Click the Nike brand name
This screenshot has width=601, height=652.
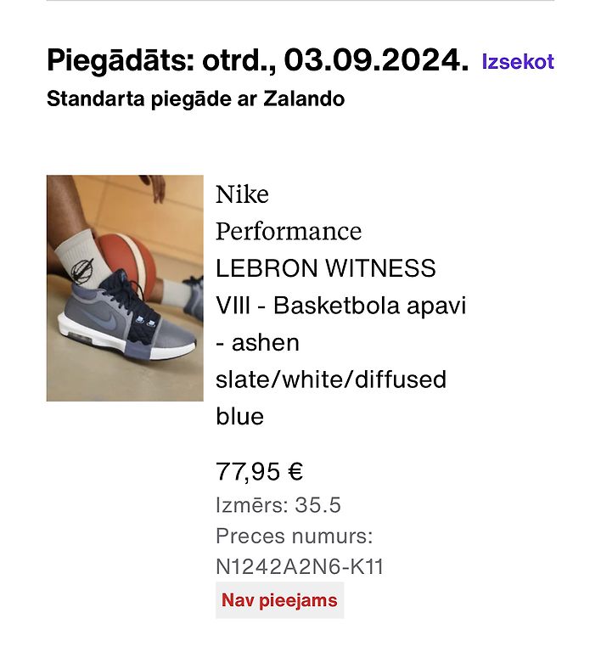pyautogui.click(x=242, y=194)
